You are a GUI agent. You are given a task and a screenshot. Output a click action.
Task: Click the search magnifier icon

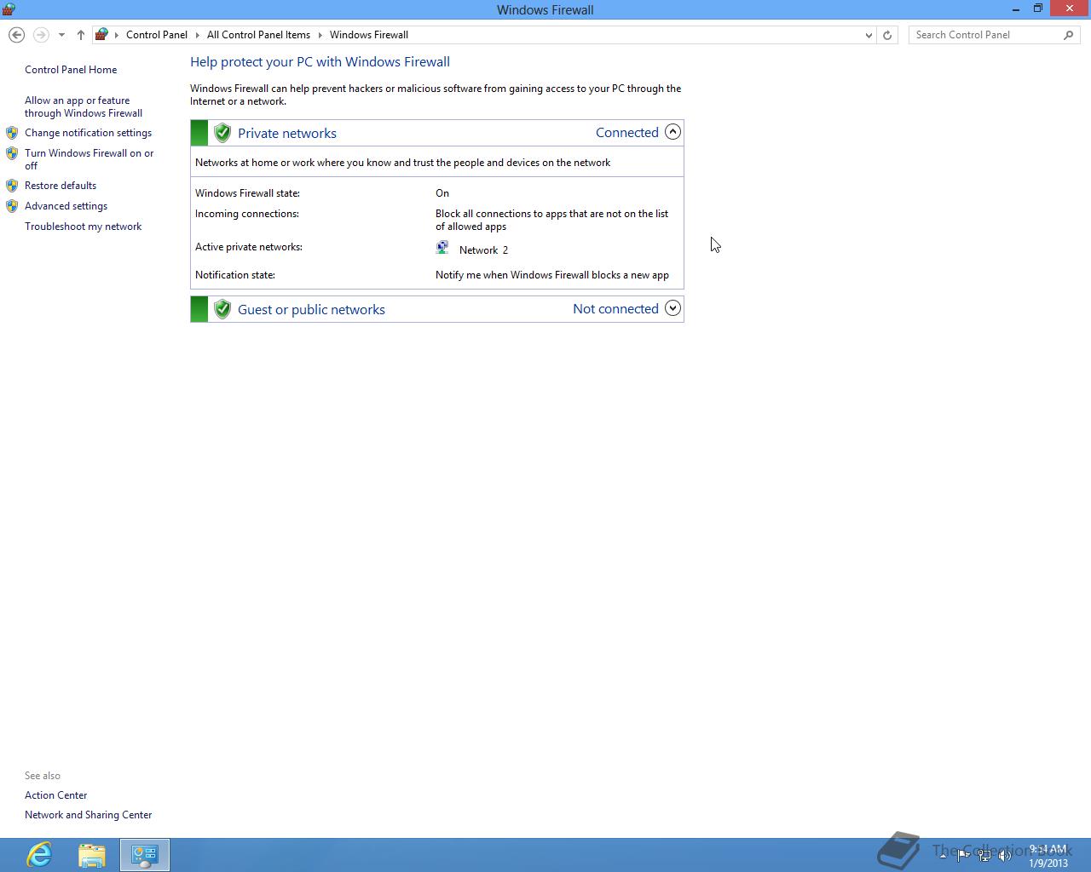1069,35
